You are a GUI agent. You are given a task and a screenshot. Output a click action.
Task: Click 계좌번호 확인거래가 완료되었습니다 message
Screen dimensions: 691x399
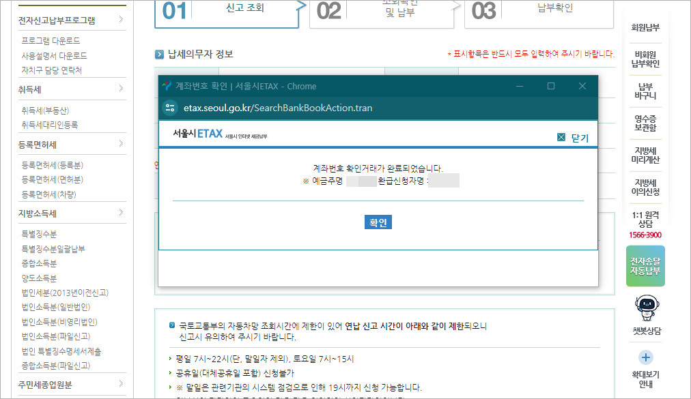[x=378, y=168]
